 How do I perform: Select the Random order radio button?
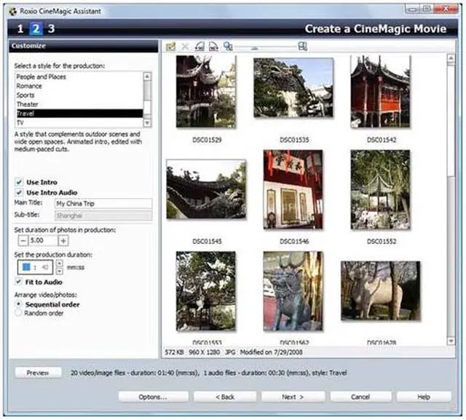tap(19, 313)
